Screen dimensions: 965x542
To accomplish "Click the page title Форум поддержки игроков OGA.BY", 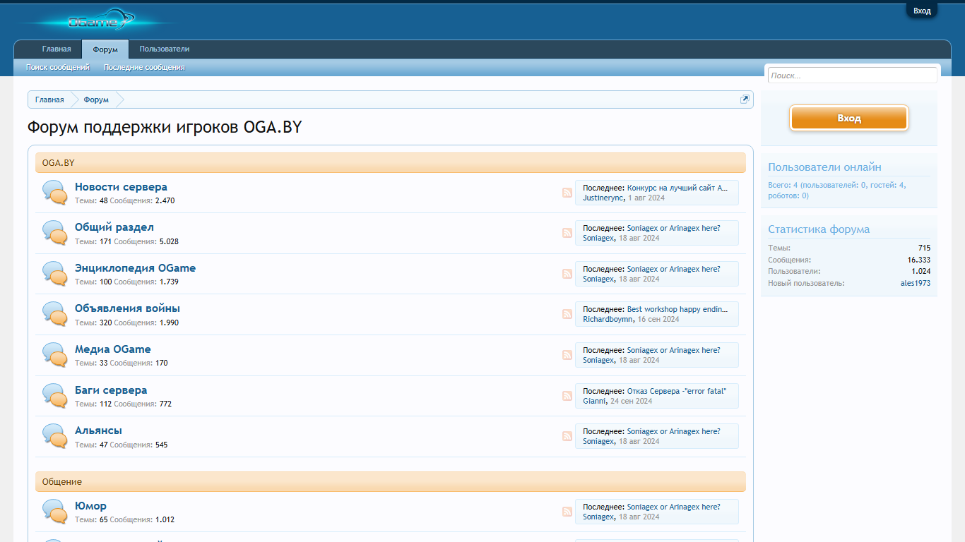I will 165,128.
